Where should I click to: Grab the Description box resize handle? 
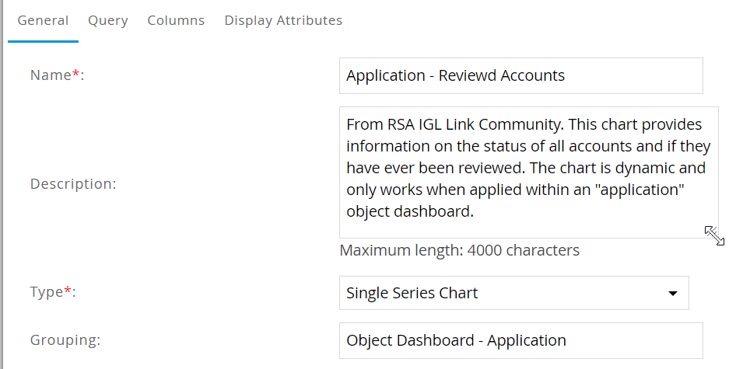[713, 235]
